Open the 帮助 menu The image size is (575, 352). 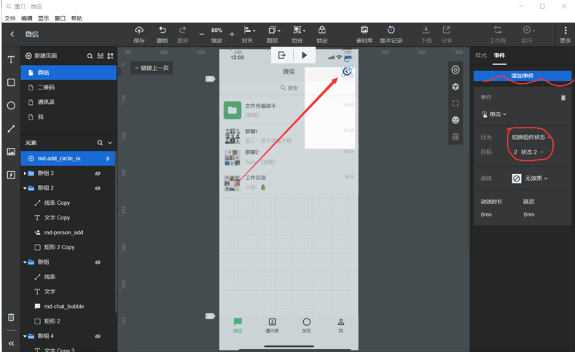click(77, 18)
